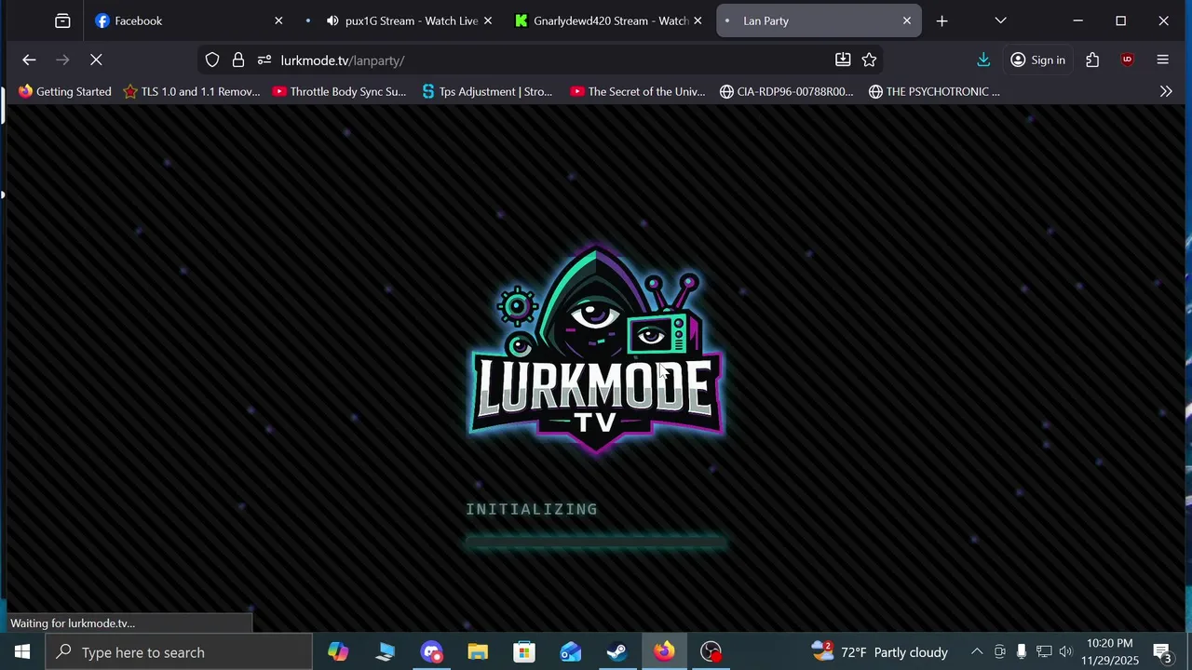Open network settings tray icon
1192x670 pixels.
coord(1044,651)
